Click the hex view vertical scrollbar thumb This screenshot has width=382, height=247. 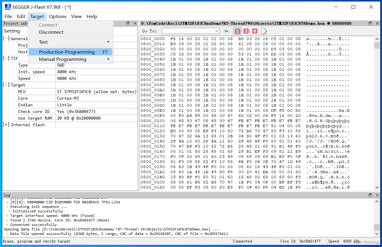pyautogui.click(x=377, y=45)
